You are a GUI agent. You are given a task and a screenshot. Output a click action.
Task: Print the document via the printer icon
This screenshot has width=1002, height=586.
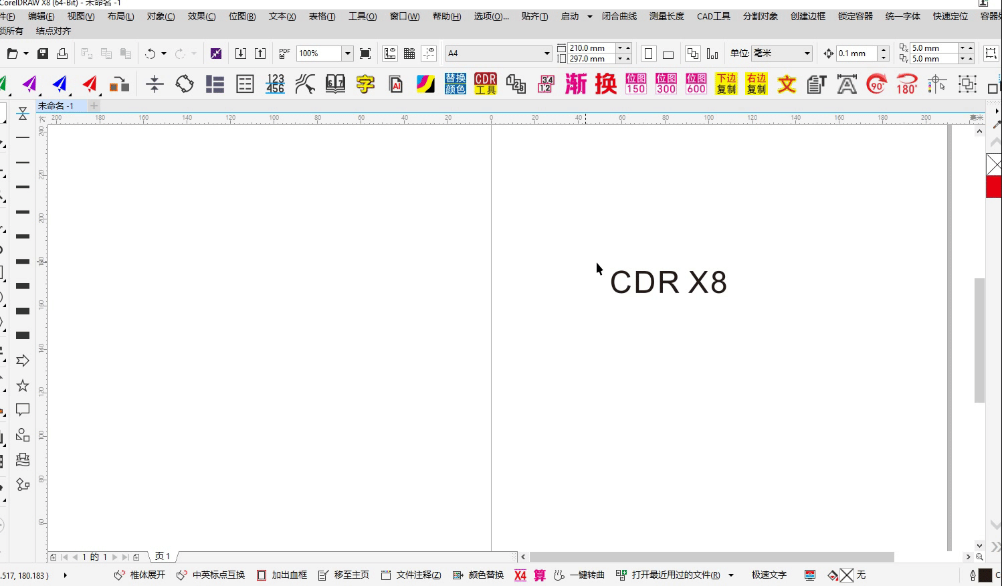tap(62, 54)
